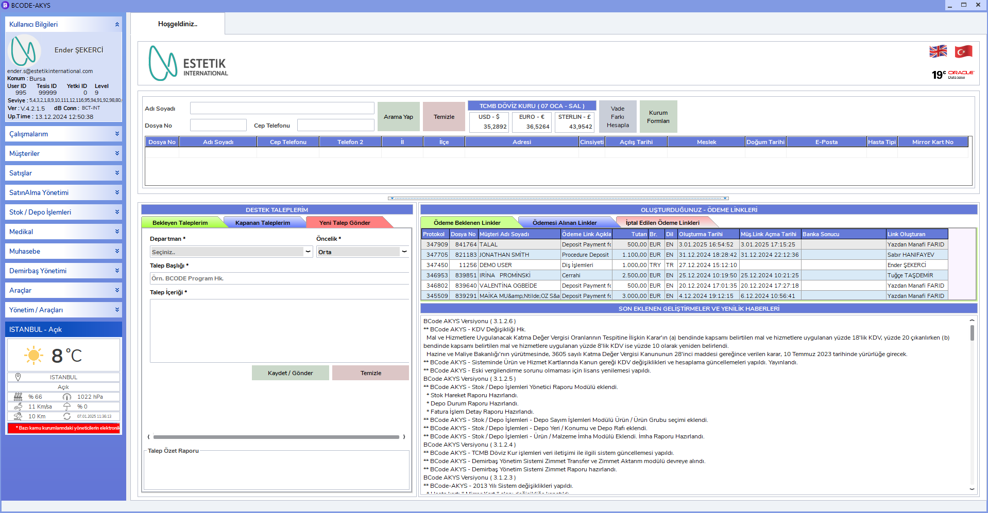The image size is (988, 513).
Task: Click the Cep Telefonu input field
Action: pos(336,125)
